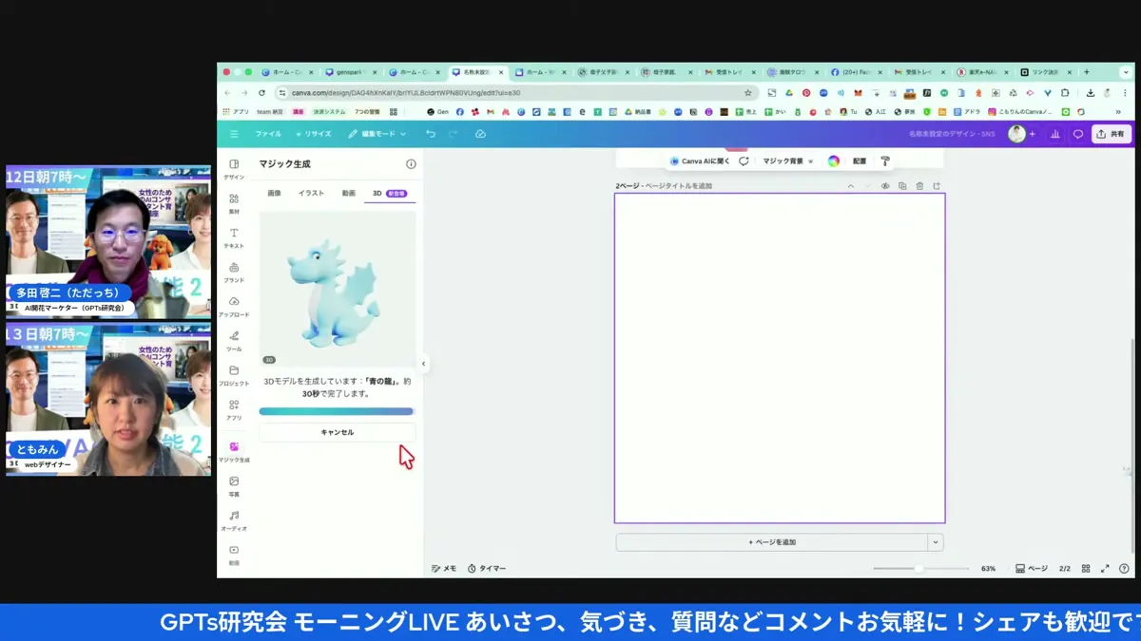
Task: Click the Canva AIに聞く button
Action: click(700, 161)
